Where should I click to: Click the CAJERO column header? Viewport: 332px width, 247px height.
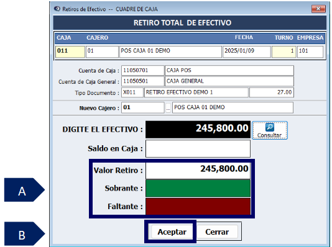point(98,38)
